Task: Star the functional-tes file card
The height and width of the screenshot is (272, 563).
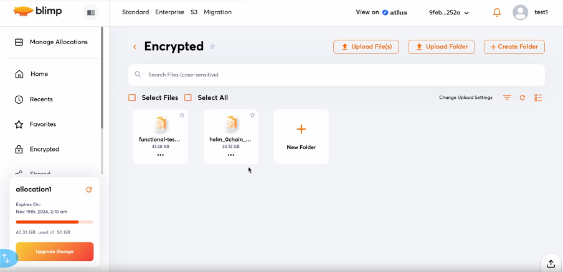Action: pyautogui.click(x=182, y=116)
